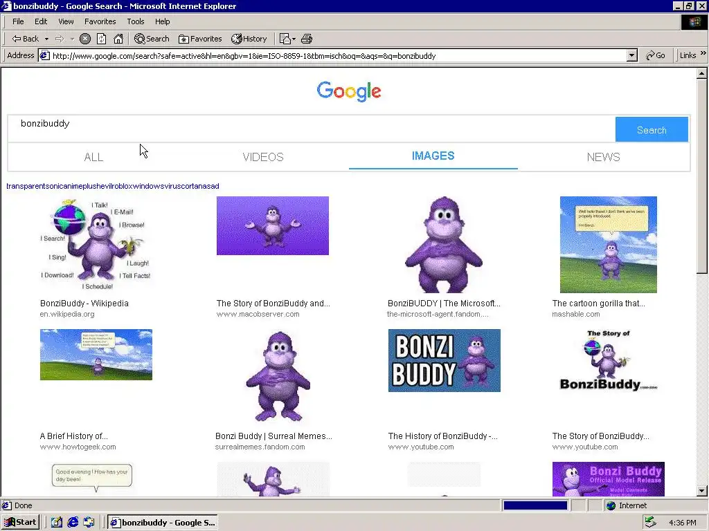Viewport: 709px width, 531px height.
Task: Expand the Edit icon dropdown arrow
Action: [x=294, y=39]
